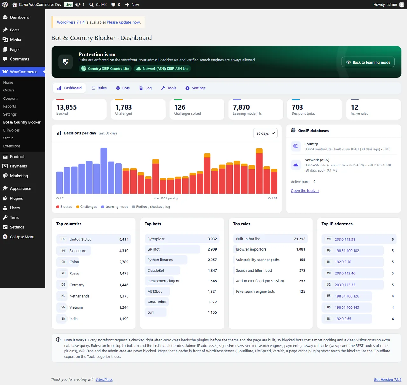Screen dimensions: 407x385
Task: Click the shield icon in protection banner
Action: [x=66, y=62]
